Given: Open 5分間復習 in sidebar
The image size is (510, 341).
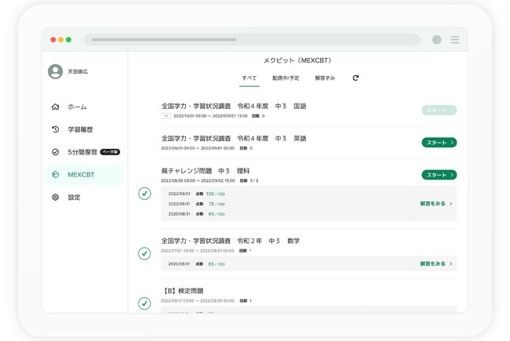Looking at the screenshot, I should click(x=84, y=152).
